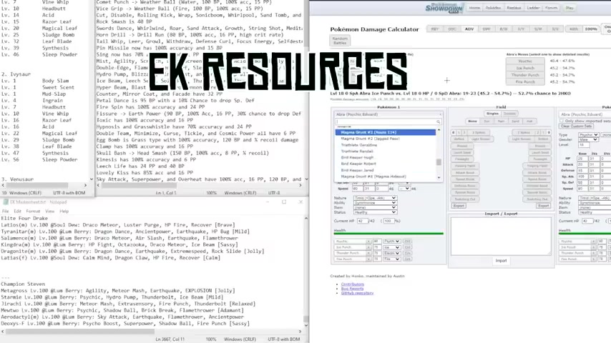The width and height of the screenshot is (611, 343).
Task: Go to the Play page
Action: (x=570, y=8)
